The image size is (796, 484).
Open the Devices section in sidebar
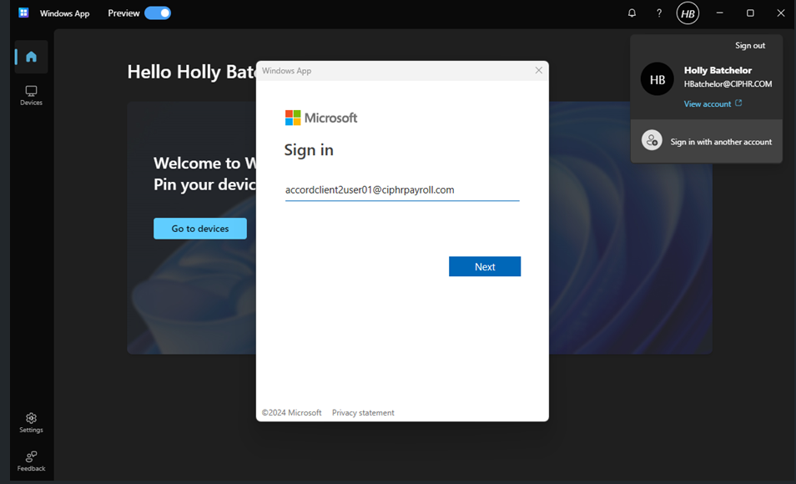[x=31, y=95]
